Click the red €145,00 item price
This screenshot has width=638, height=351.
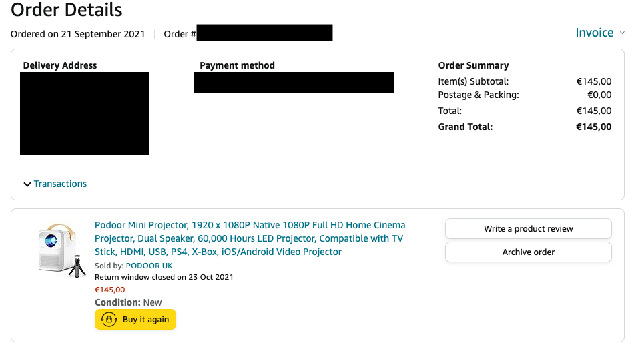click(109, 290)
